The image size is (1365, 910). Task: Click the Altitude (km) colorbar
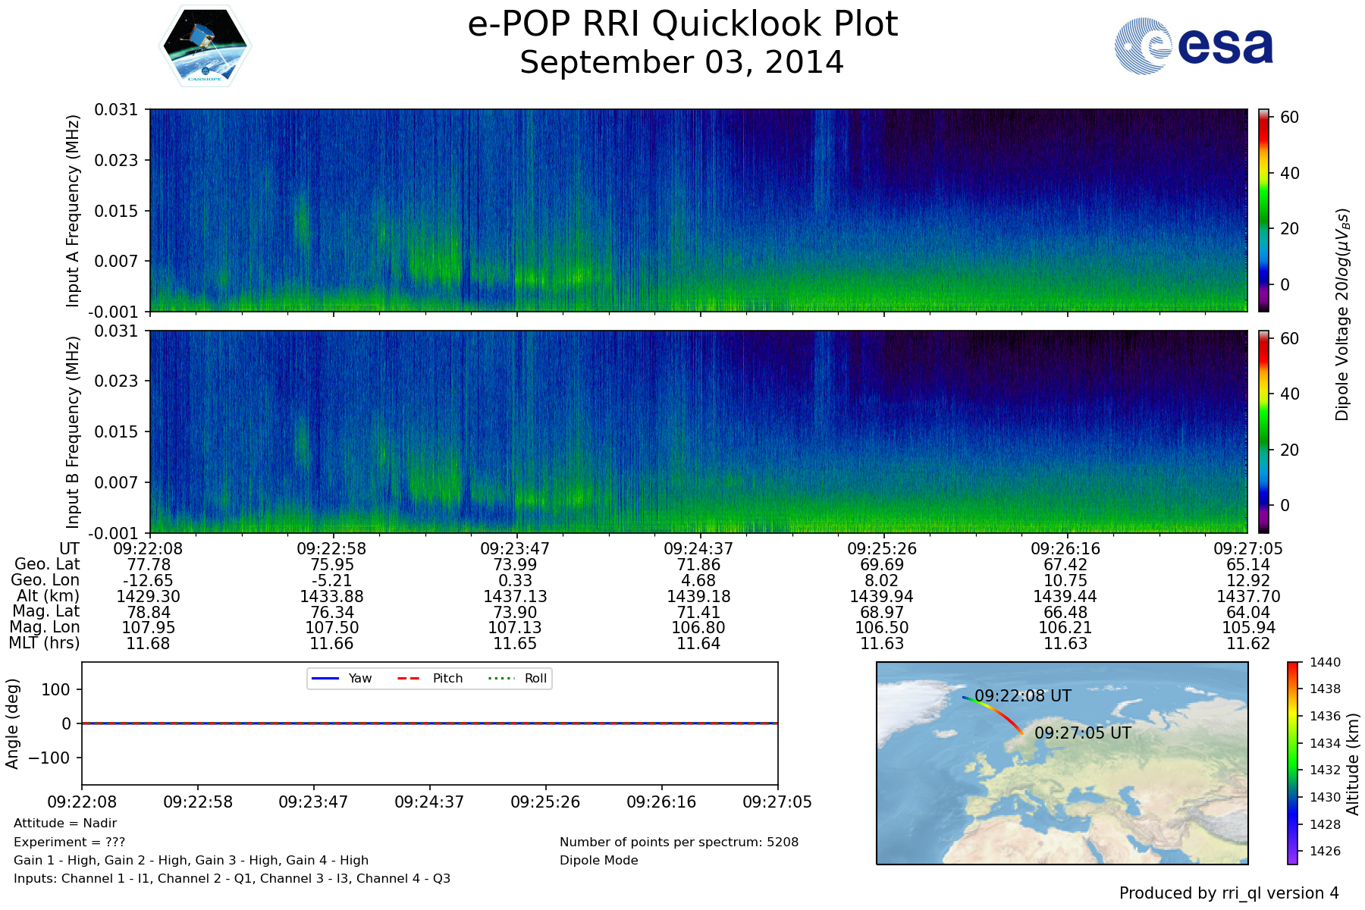pos(1292,762)
